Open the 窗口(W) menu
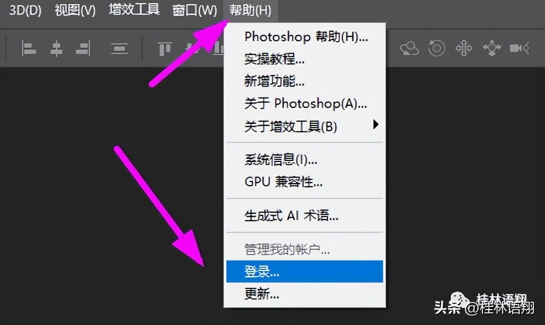This screenshot has width=545, height=325. pyautogui.click(x=195, y=10)
